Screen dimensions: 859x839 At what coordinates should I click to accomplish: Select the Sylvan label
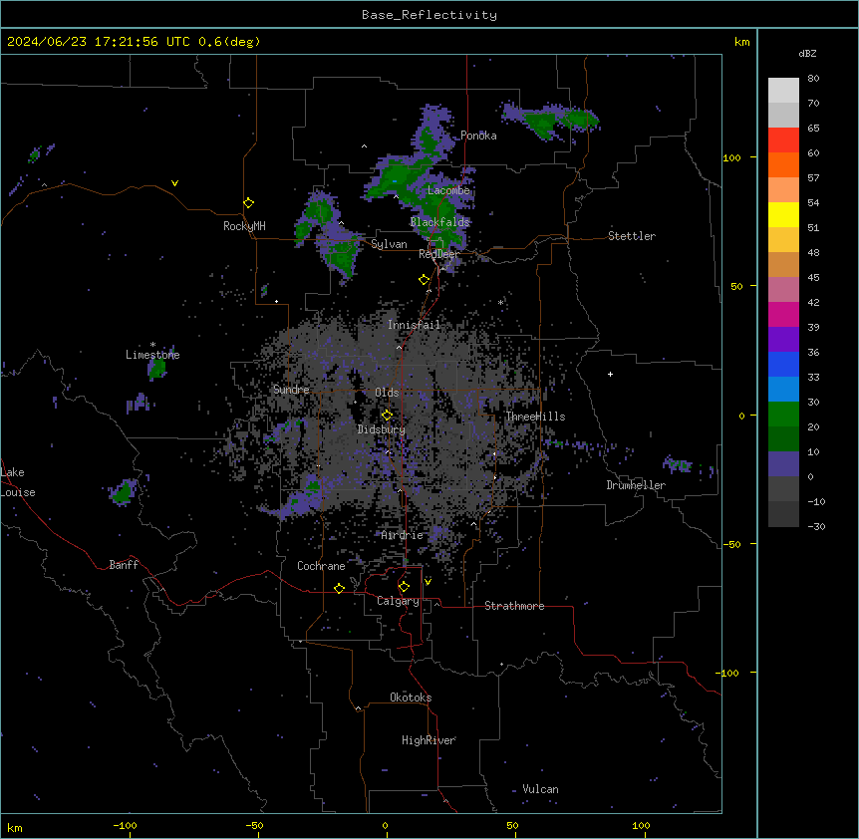point(389,244)
